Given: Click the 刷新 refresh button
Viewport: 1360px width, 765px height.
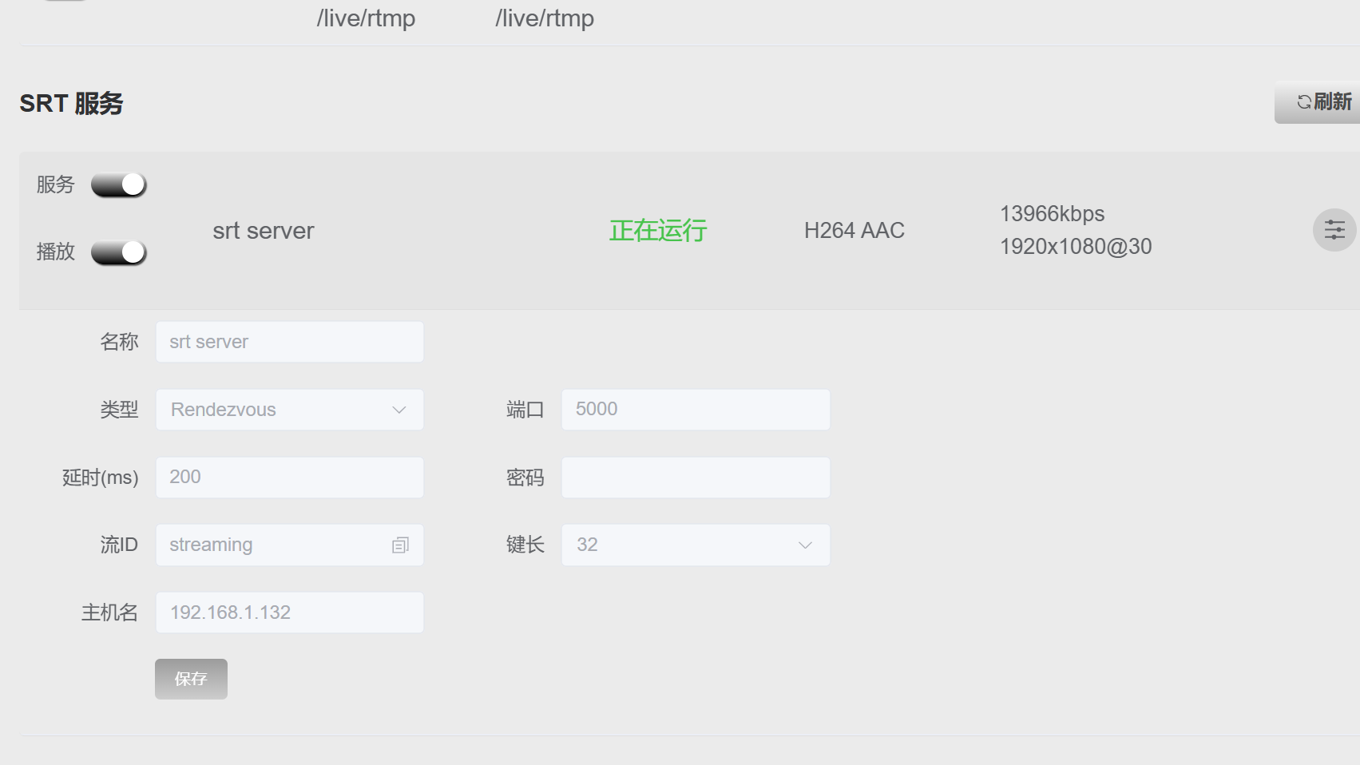Looking at the screenshot, I should (x=1318, y=102).
